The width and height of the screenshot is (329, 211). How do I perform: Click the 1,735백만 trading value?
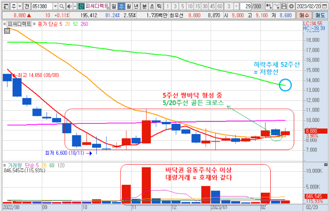pyautogui.click(x=157, y=15)
